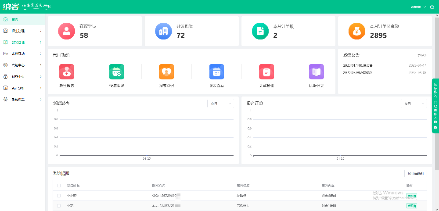Check the second student row checkbox
This screenshot has width=439, height=211.
[59, 206]
